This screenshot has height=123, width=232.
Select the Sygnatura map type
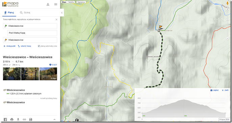81,2
